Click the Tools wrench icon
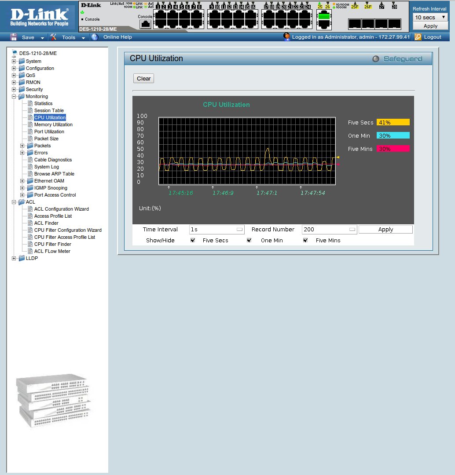The height and width of the screenshot is (475, 455). pos(53,37)
